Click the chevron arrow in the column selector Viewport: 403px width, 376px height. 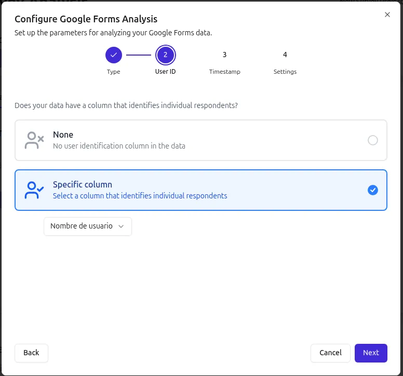pos(121,226)
